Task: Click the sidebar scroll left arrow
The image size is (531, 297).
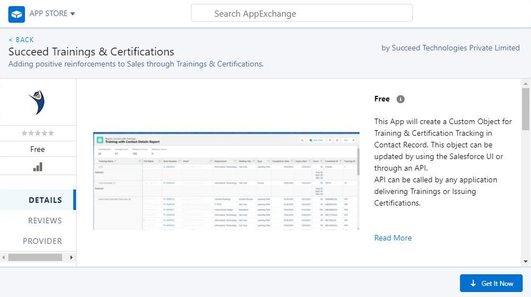Action: pyautogui.click(x=3, y=258)
